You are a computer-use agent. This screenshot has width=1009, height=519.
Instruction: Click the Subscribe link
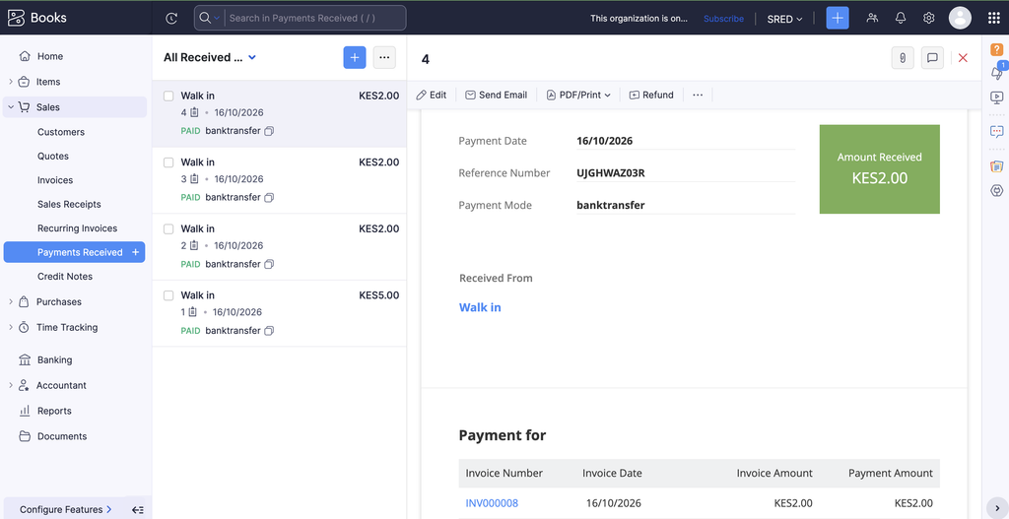pos(723,19)
